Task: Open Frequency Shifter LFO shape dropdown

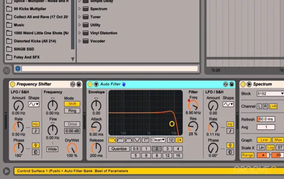Action: (x=34, y=104)
